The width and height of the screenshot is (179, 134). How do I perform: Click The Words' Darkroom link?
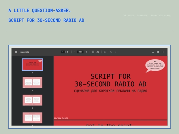[135, 16]
